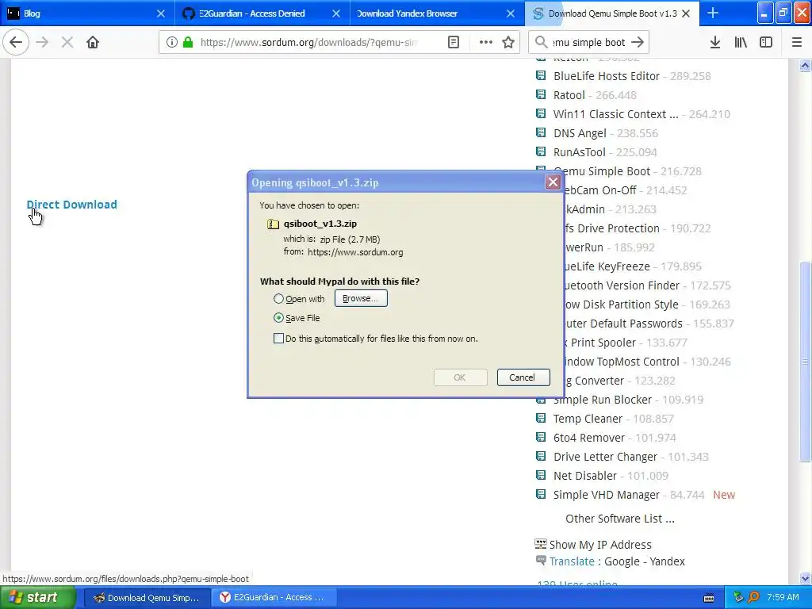This screenshot has height=609, width=812.
Task: Go back to the previous page
Action: [16, 43]
